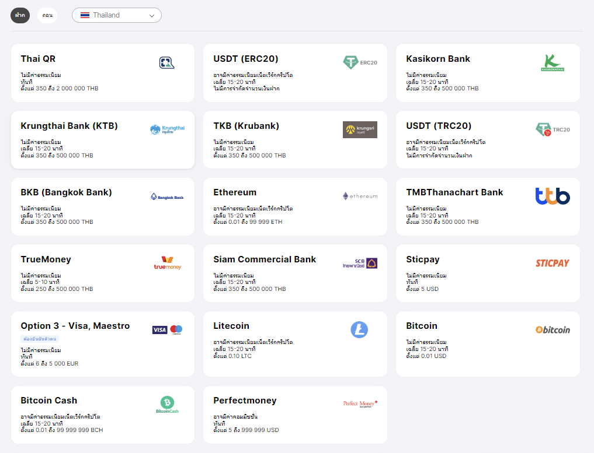Choose Kasikorn Bank deposit method
Screen dimensions: 594x453
488,73
